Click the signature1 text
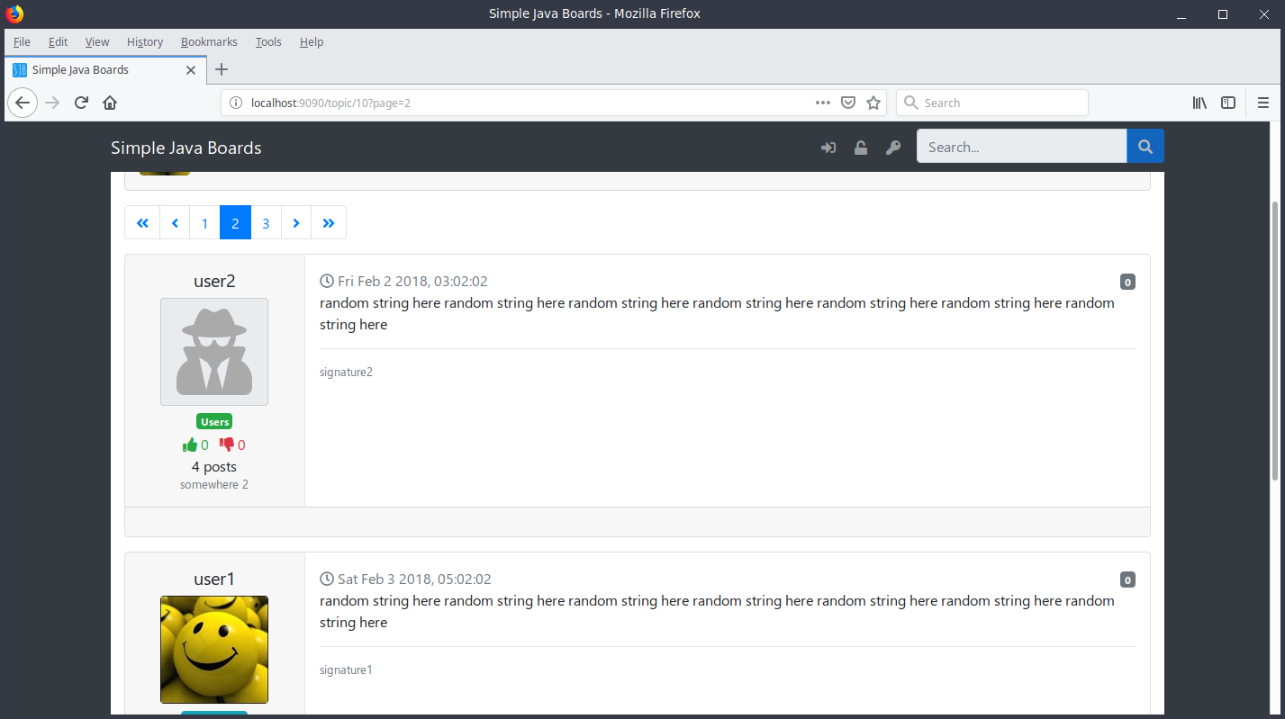This screenshot has width=1285, height=719. (346, 670)
